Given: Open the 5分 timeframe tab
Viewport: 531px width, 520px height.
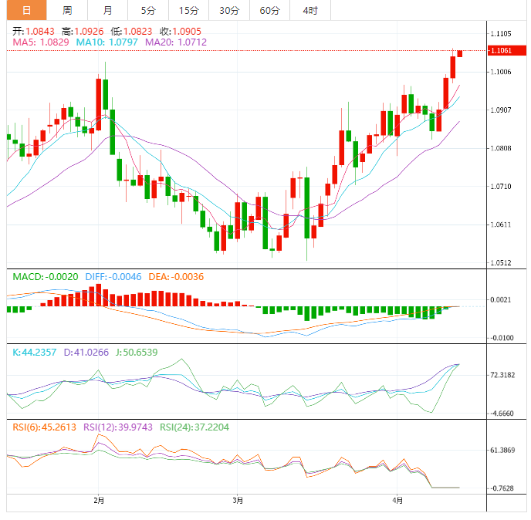Looking at the screenshot, I should point(148,10).
